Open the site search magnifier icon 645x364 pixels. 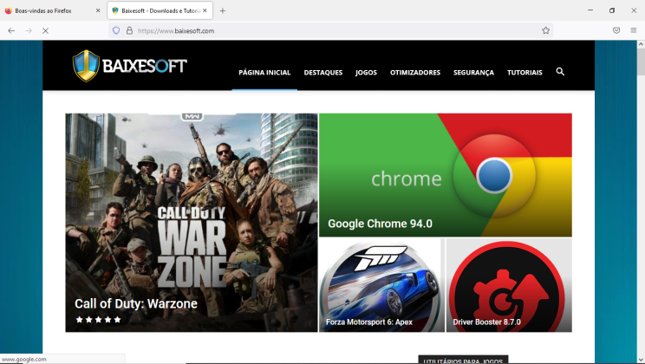pos(560,72)
